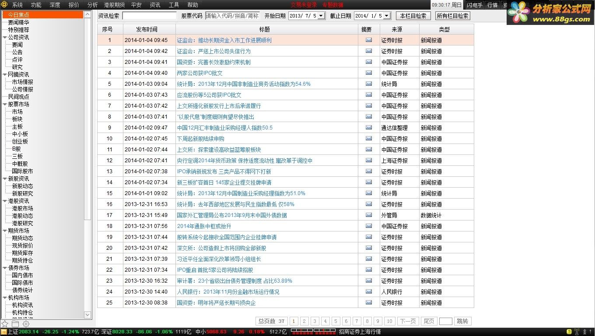
Task: Sort by the 发布时间 column header
Action: 149,29
